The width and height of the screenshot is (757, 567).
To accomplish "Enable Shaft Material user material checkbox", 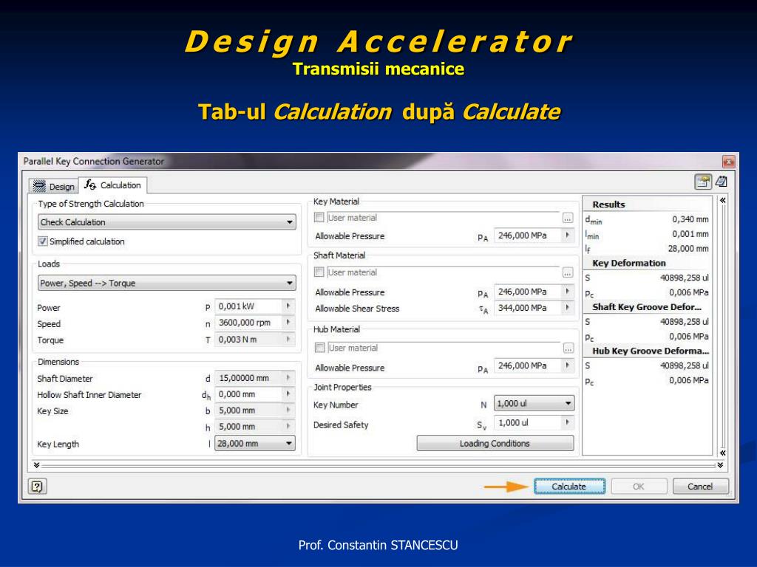I will pyautogui.click(x=319, y=272).
